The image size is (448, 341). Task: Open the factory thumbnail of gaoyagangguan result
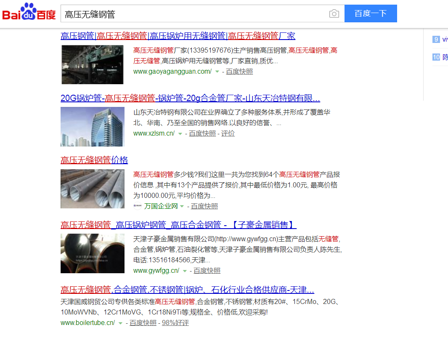point(93,64)
